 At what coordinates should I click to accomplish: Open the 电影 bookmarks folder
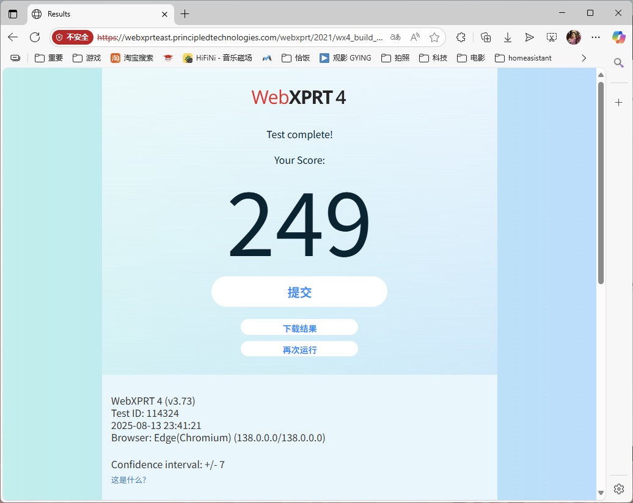point(471,58)
